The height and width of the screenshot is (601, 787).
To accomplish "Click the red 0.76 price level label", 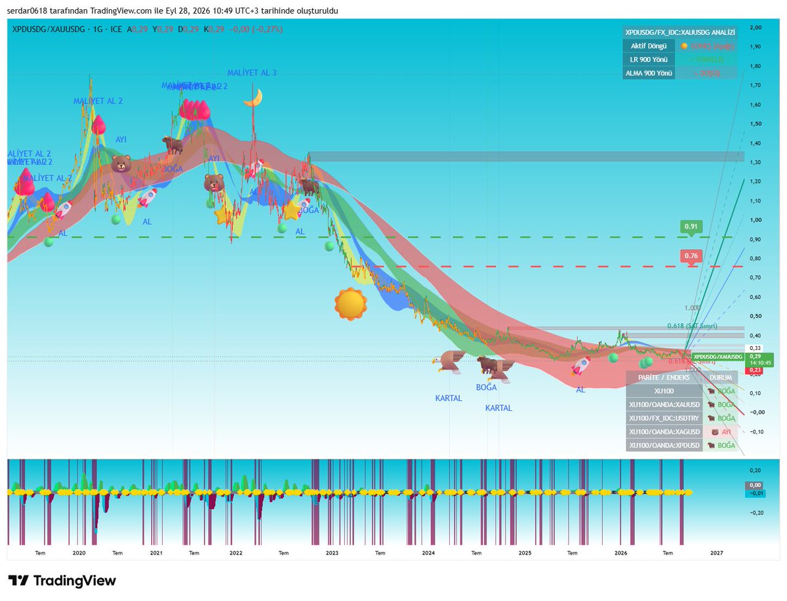I will (x=691, y=256).
